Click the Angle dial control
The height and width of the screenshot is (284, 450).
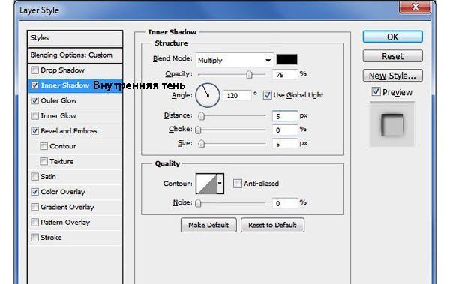[208, 95]
